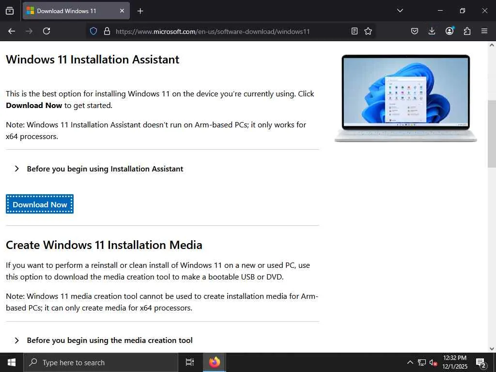The image size is (496, 372).
Task: Open the Downloads panel
Action: (x=432, y=31)
